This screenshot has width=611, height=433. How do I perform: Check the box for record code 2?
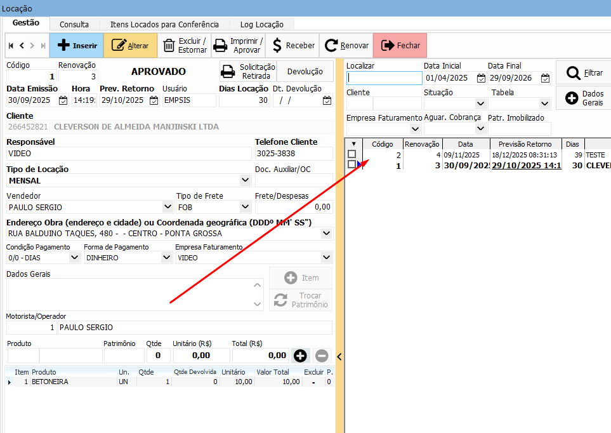[x=351, y=154]
